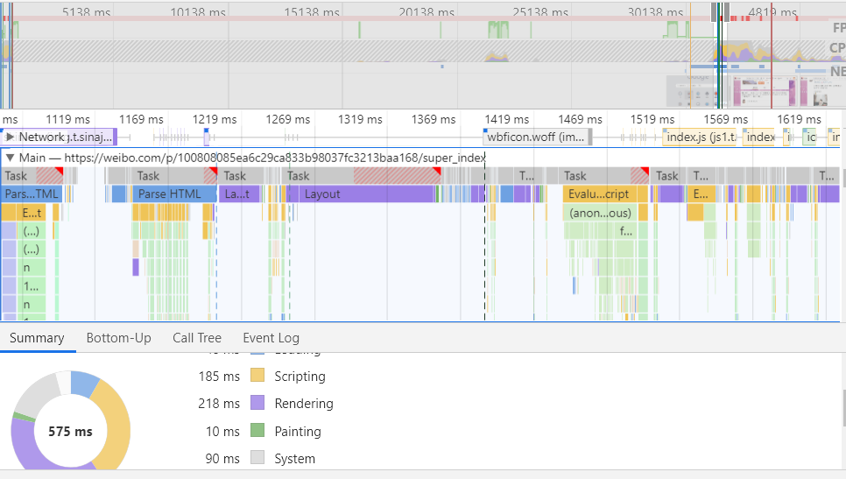Viewport: 846px width, 479px height.
Task: Select the index.js (js1.t... network request
Action: coord(699,137)
